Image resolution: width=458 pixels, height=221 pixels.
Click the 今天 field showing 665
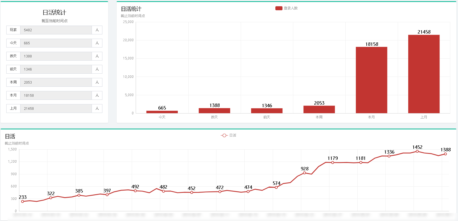tap(56, 43)
